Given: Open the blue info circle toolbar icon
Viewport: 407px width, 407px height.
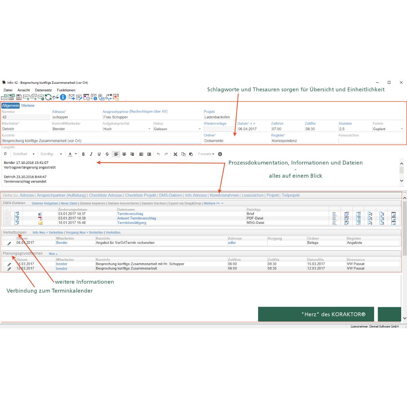Looking at the screenshot, I should 63,97.
